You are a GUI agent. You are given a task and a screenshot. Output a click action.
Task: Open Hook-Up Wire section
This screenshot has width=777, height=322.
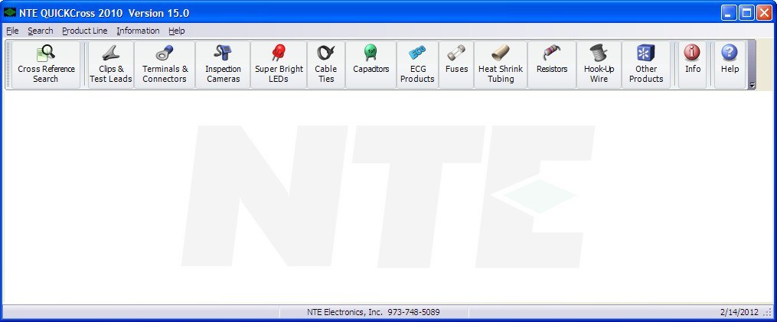tap(599, 64)
